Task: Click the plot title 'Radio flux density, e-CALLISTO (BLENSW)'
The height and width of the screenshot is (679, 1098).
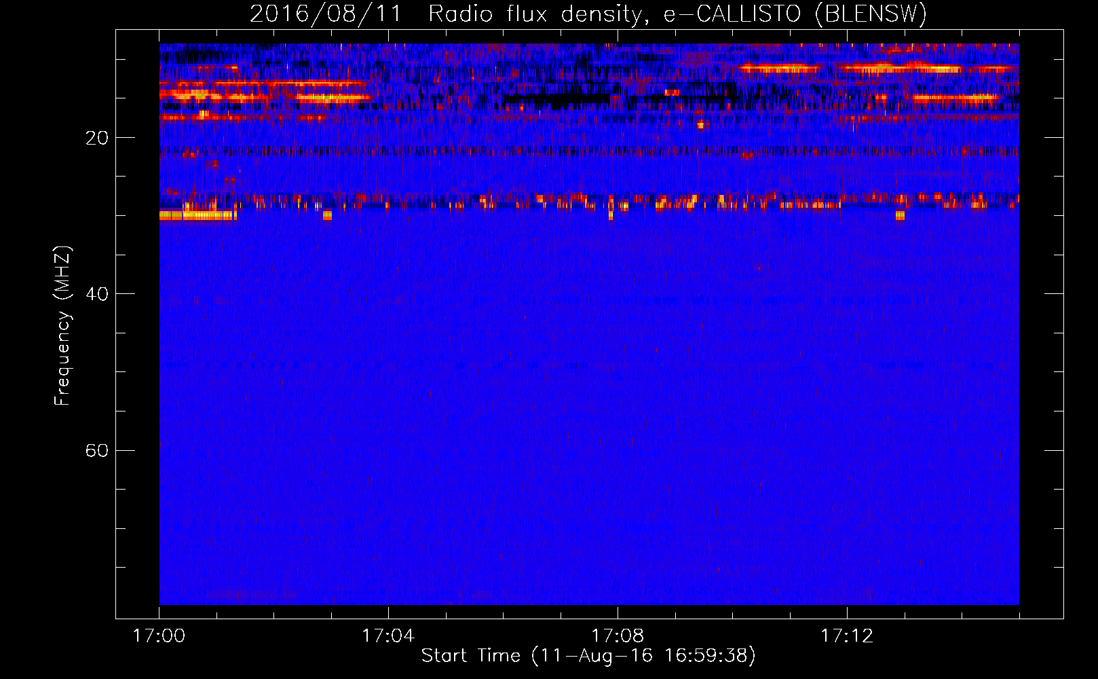Action: [x=677, y=14]
